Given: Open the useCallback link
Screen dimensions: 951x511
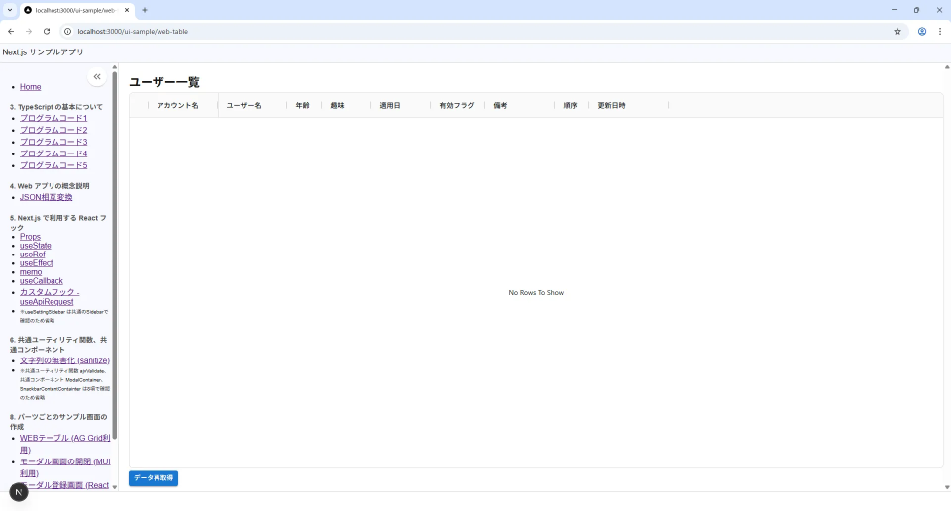Looking at the screenshot, I should (42, 281).
